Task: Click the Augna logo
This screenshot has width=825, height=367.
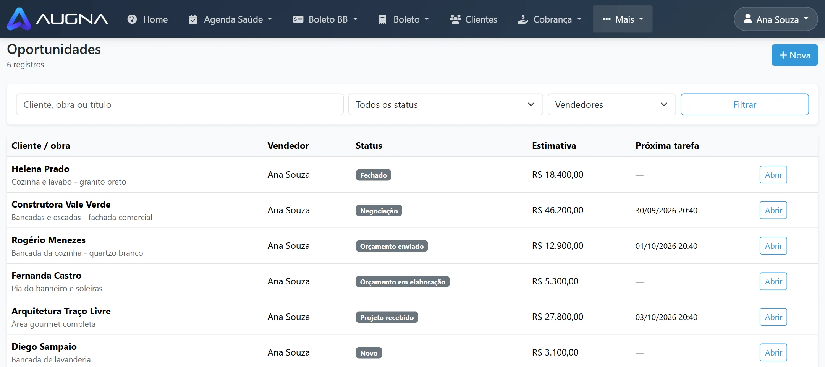Action: pos(57,19)
